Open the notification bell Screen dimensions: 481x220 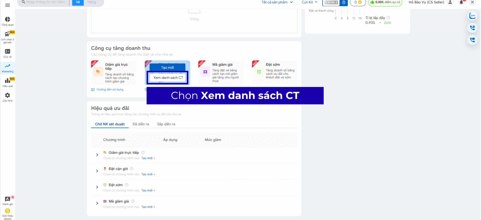tap(461, 2)
